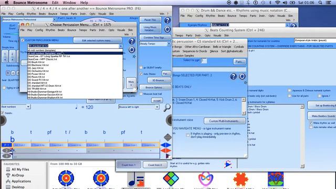Viewport: 336px width, 189px height.
Task: Click round O icon in Choose Percussion Menu window
Action: [132, 50]
